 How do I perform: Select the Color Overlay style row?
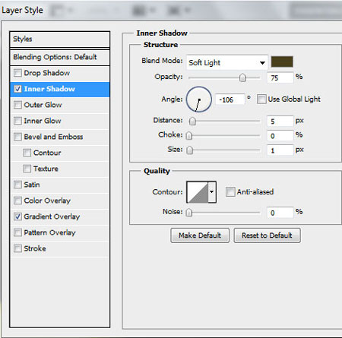click(60, 201)
